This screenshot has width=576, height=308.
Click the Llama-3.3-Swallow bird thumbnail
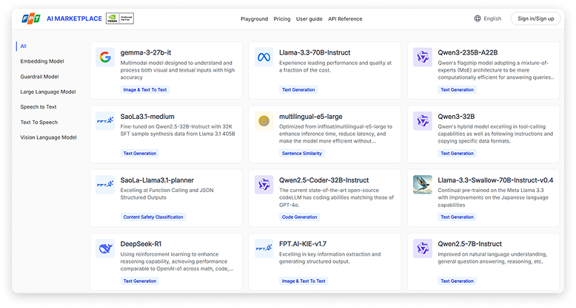point(422,185)
